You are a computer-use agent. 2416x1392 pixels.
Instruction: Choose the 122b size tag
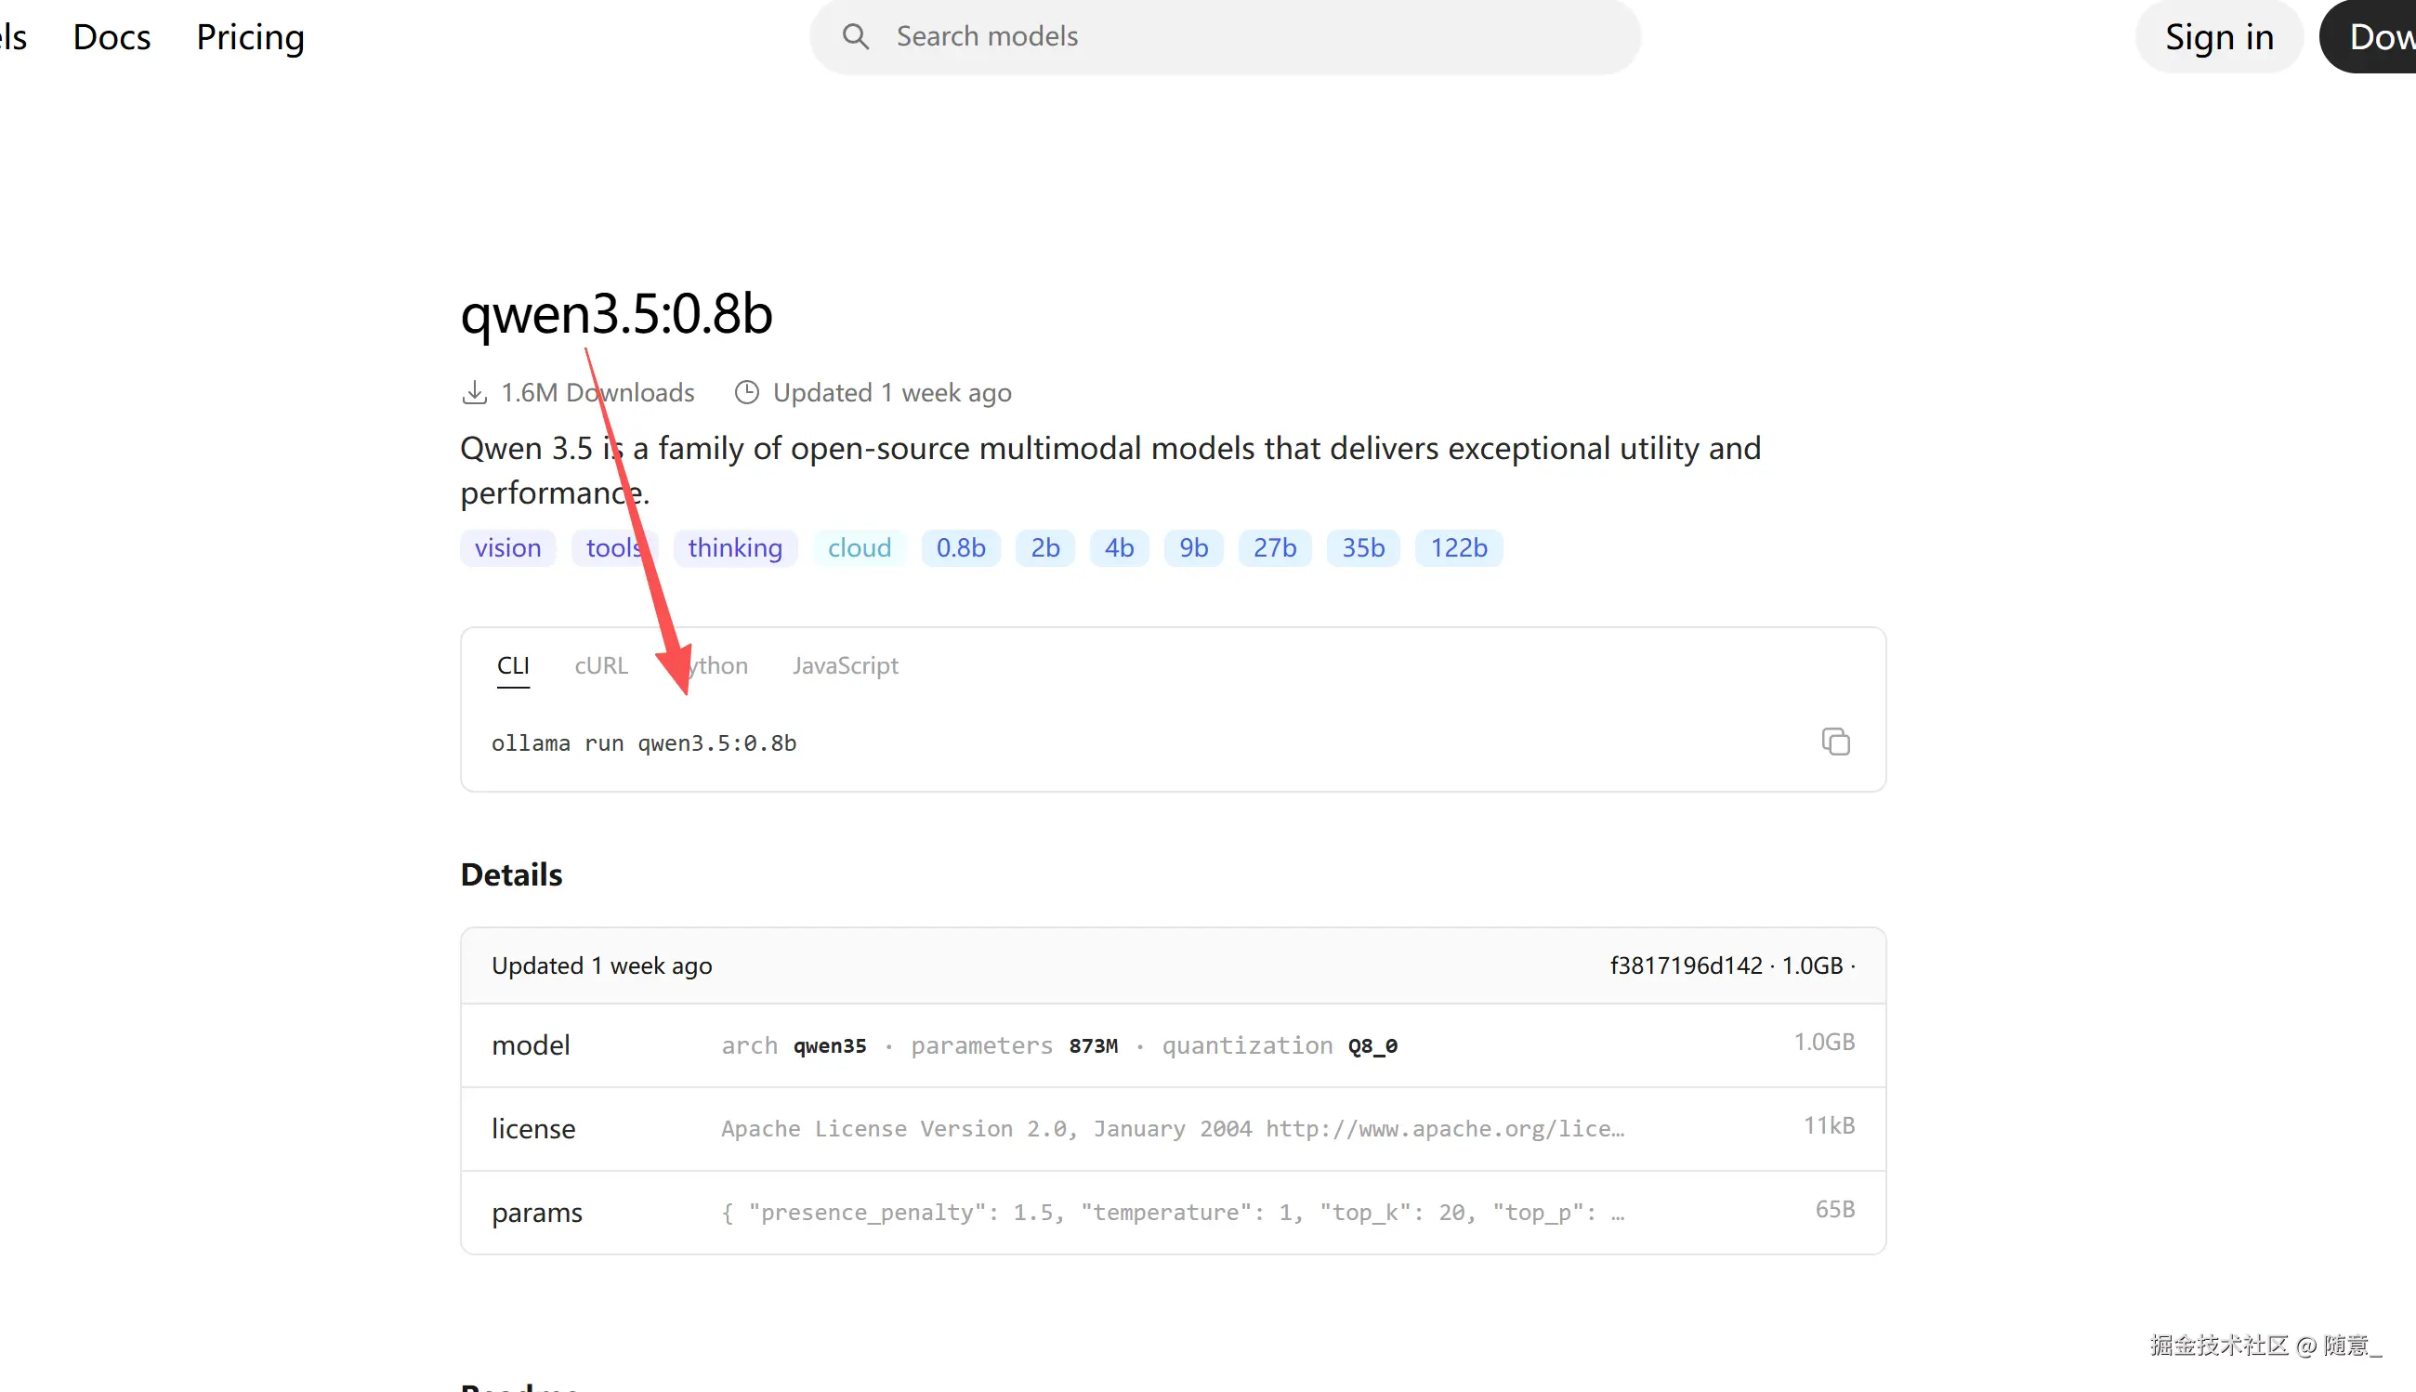click(x=1457, y=548)
